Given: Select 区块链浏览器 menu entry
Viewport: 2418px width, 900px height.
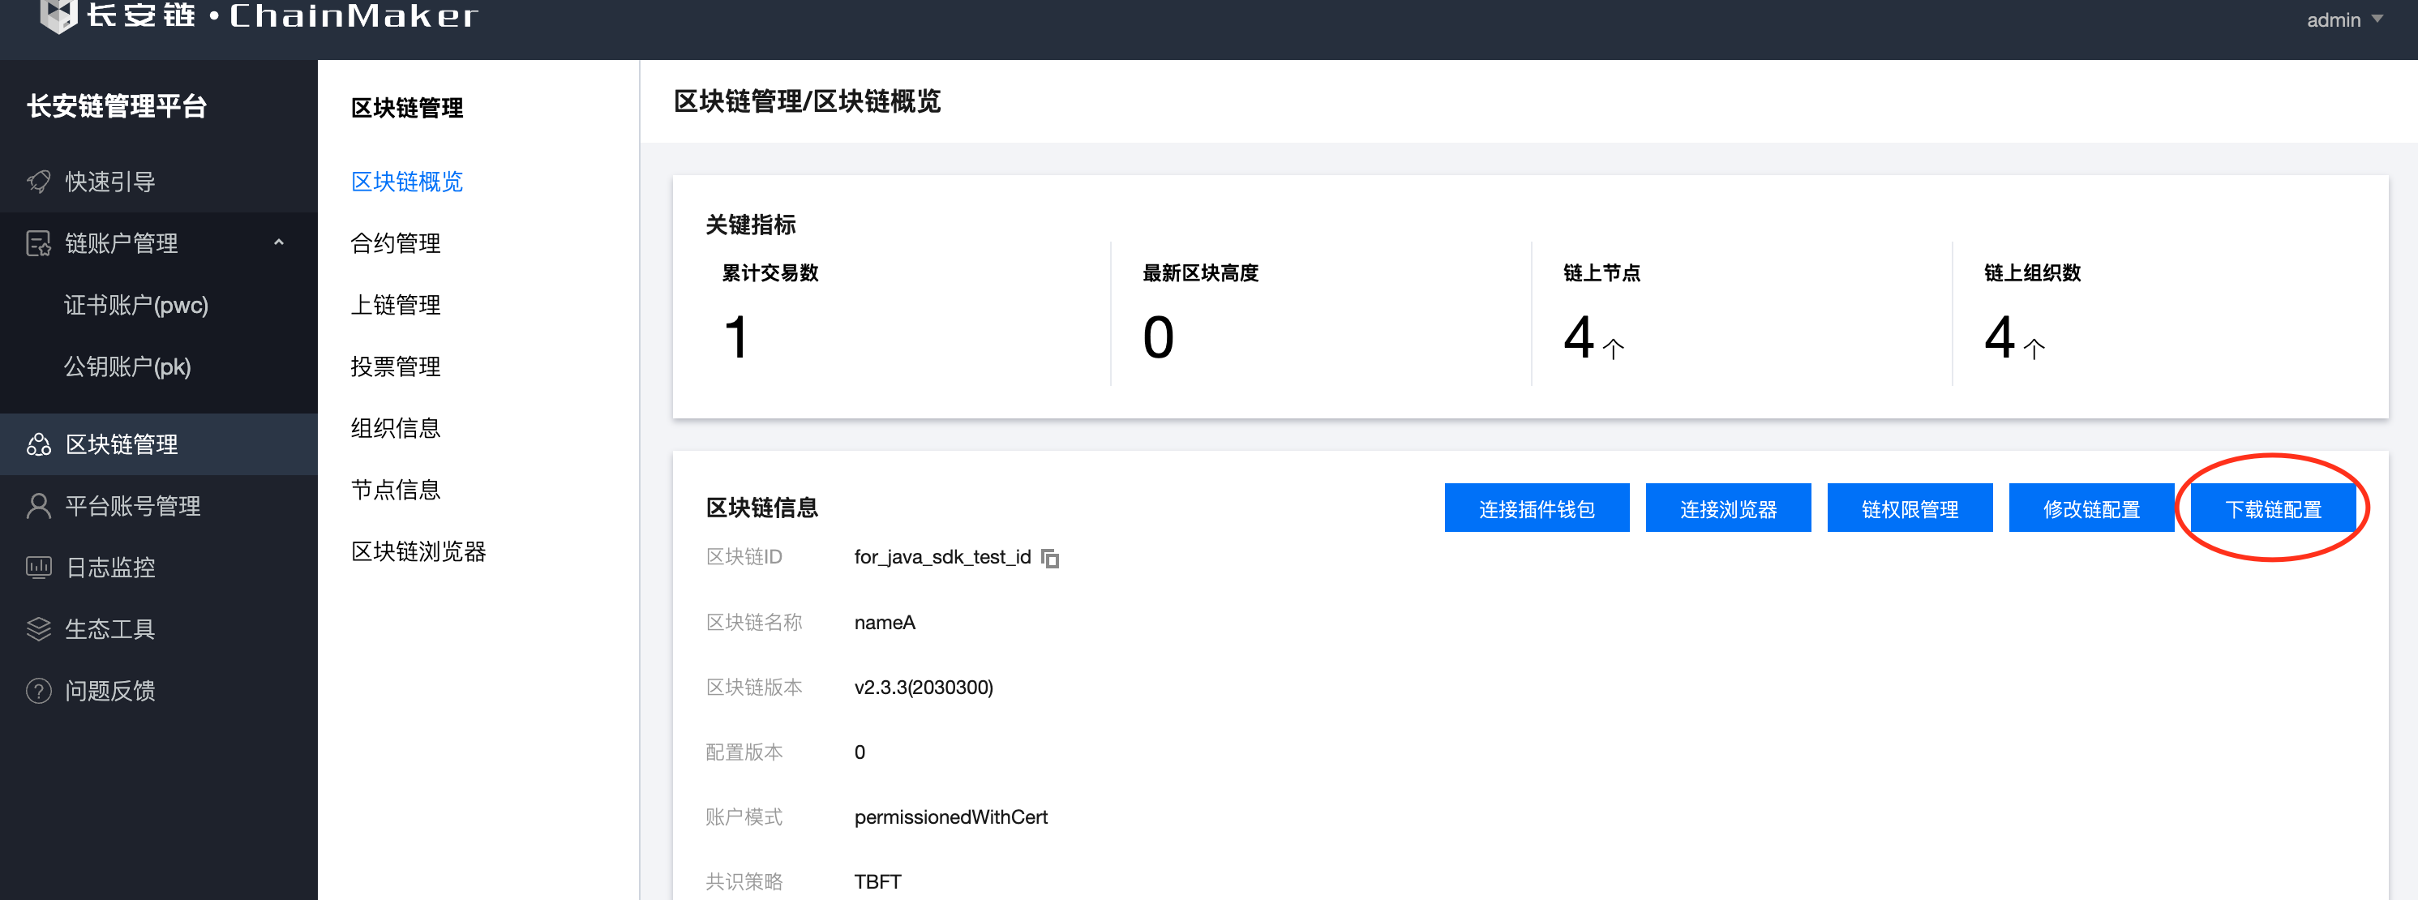Looking at the screenshot, I should (418, 552).
